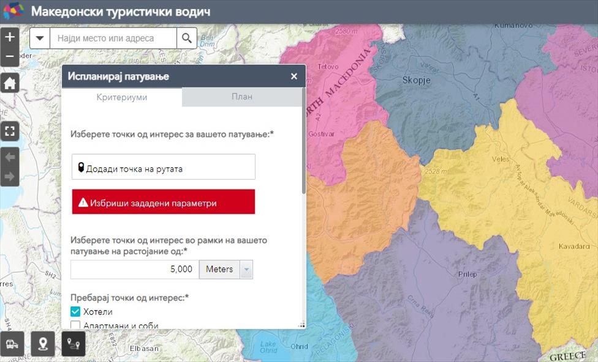This screenshot has height=362, width=598.
Task: Click the Tetovo label on the map
Action: point(328,67)
